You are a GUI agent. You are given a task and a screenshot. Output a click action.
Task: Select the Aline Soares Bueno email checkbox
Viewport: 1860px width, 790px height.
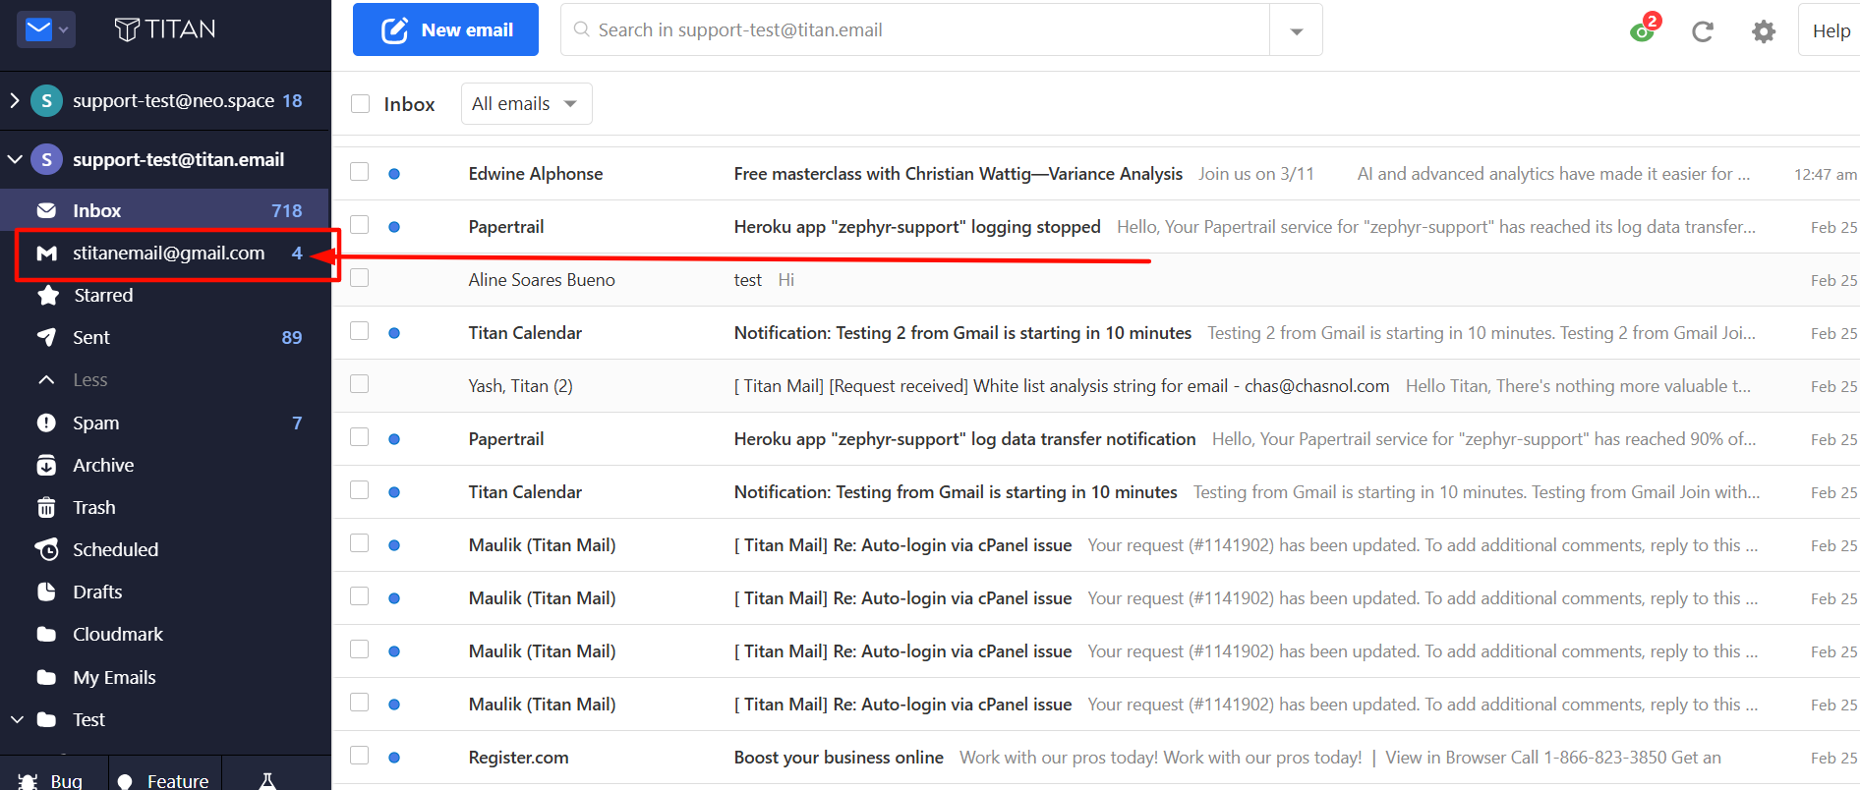360,278
